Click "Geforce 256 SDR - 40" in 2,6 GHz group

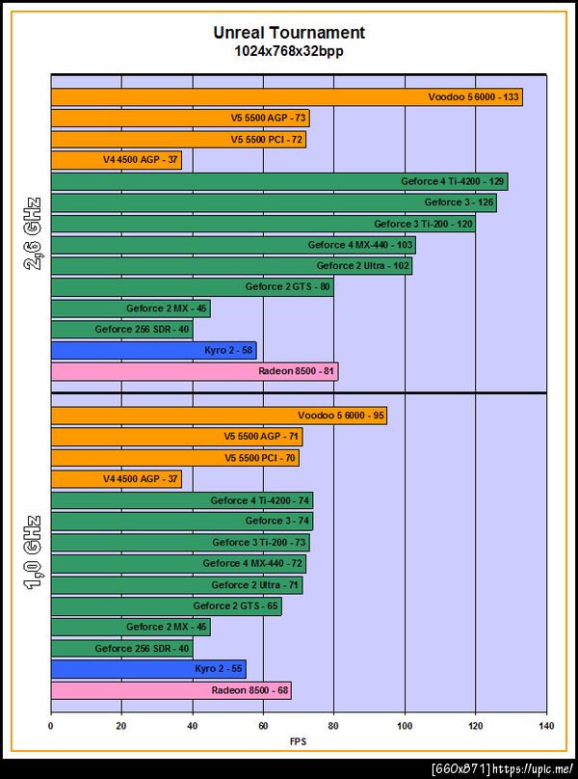pos(142,330)
